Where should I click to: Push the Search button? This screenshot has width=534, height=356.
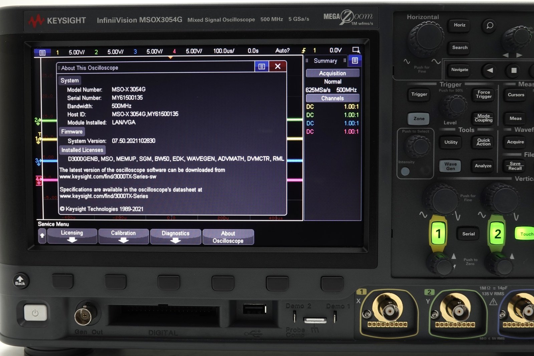[460, 48]
